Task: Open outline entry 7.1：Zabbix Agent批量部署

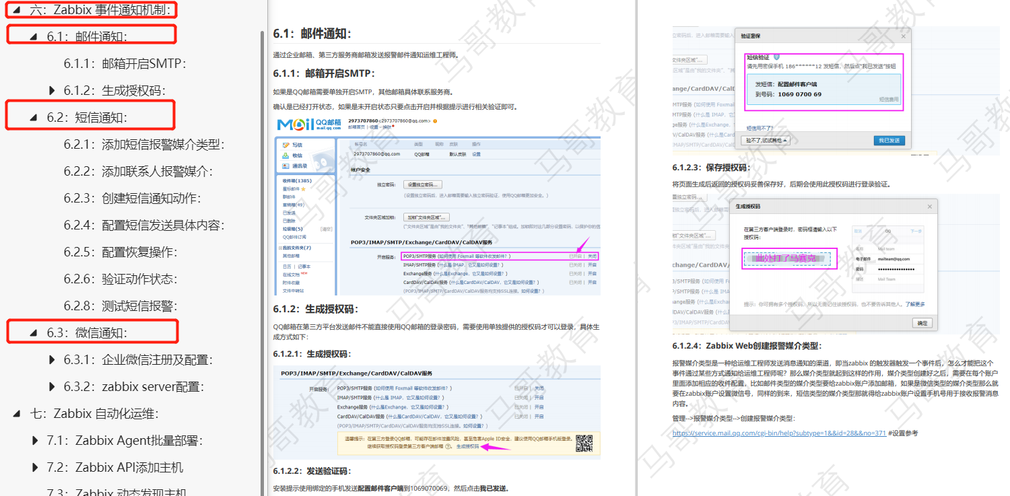Action: coord(125,440)
